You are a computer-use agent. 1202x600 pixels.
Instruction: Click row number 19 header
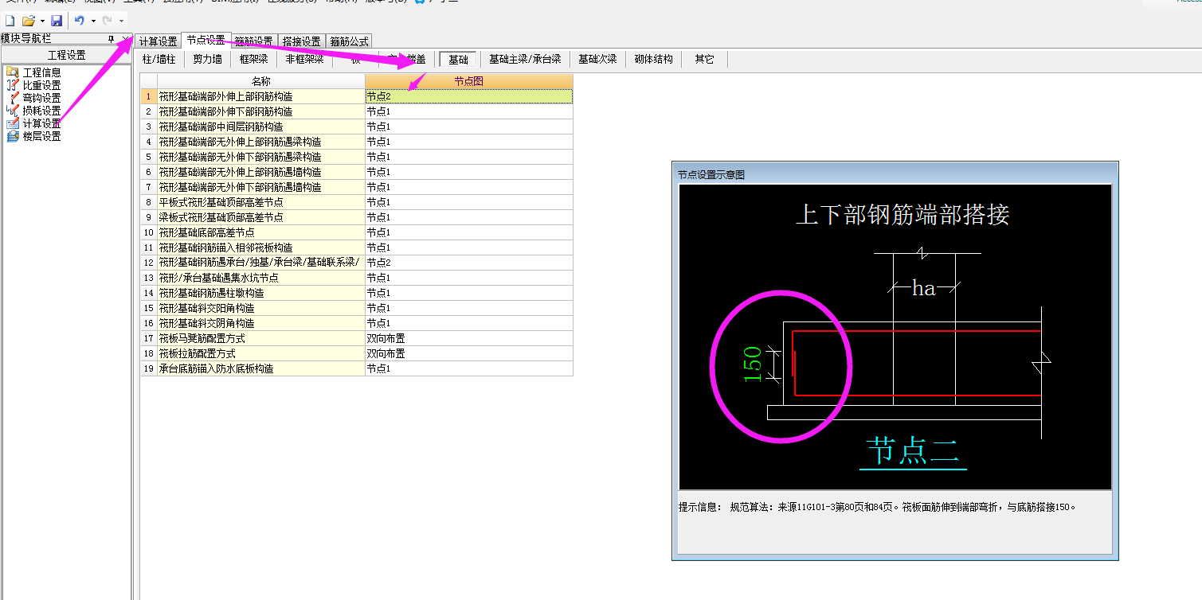(x=148, y=368)
